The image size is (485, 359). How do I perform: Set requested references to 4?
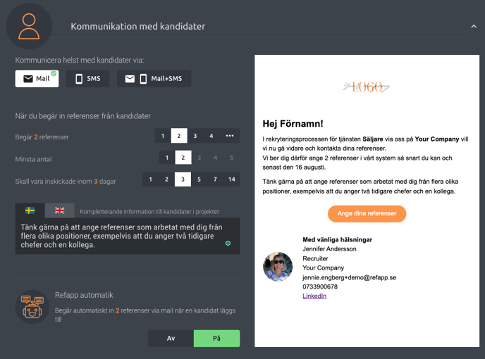pos(211,136)
